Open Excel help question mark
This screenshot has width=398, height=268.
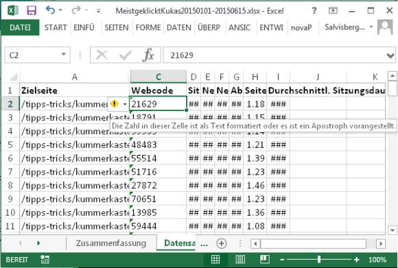(x=314, y=11)
